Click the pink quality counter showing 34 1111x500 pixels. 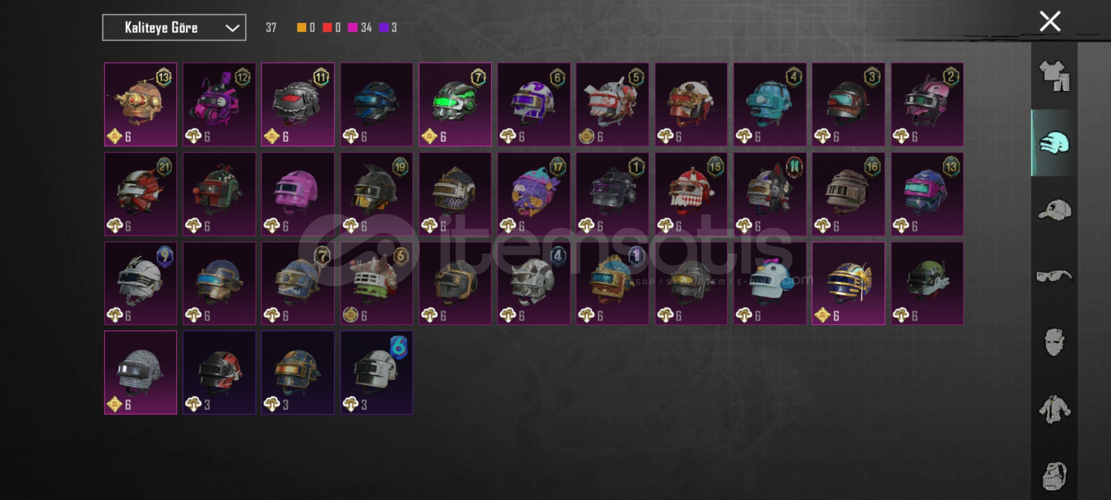click(360, 28)
